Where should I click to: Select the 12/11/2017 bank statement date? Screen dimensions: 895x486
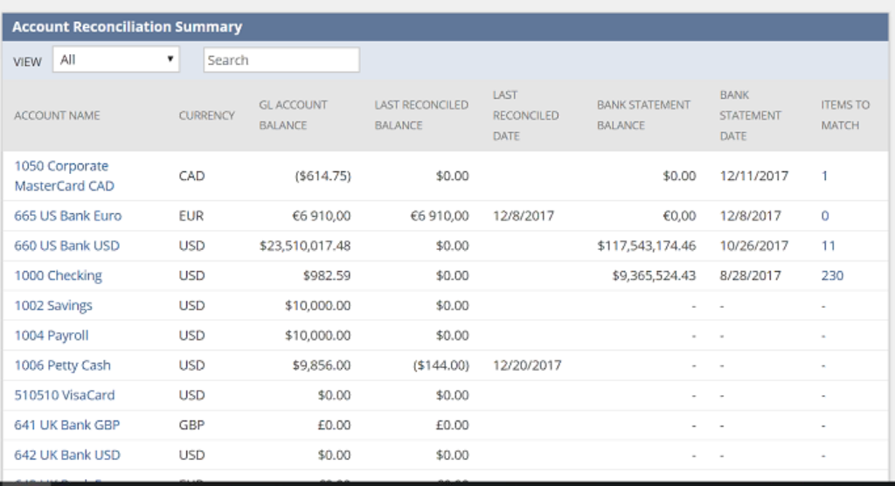coord(753,176)
